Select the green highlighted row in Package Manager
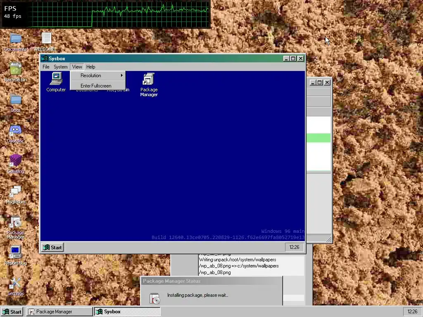 (318, 138)
